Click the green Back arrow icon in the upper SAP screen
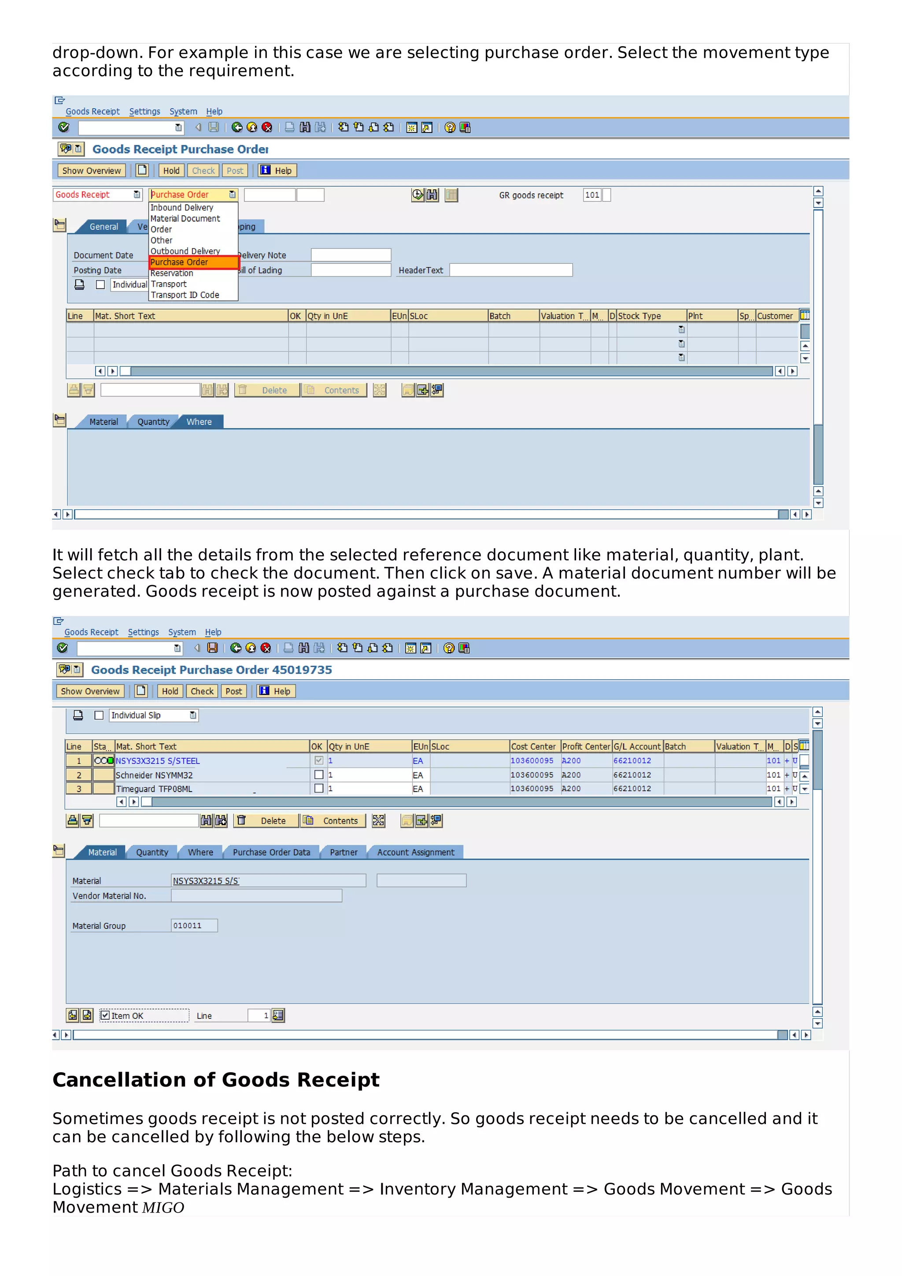This screenshot has height=1276, width=902. [237, 127]
